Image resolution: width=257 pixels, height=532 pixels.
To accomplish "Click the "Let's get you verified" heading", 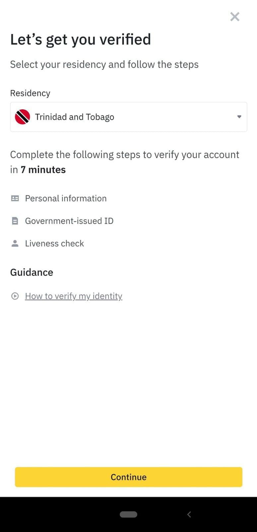I will coord(81,40).
